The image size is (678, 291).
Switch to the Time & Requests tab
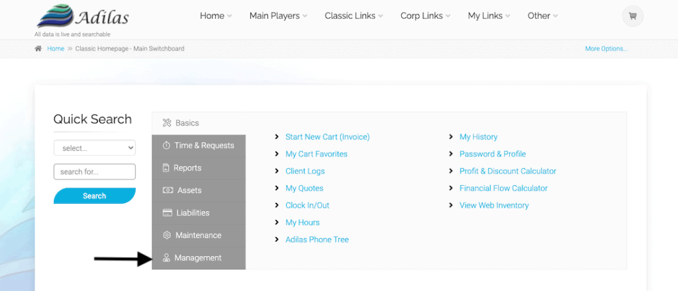(199, 145)
